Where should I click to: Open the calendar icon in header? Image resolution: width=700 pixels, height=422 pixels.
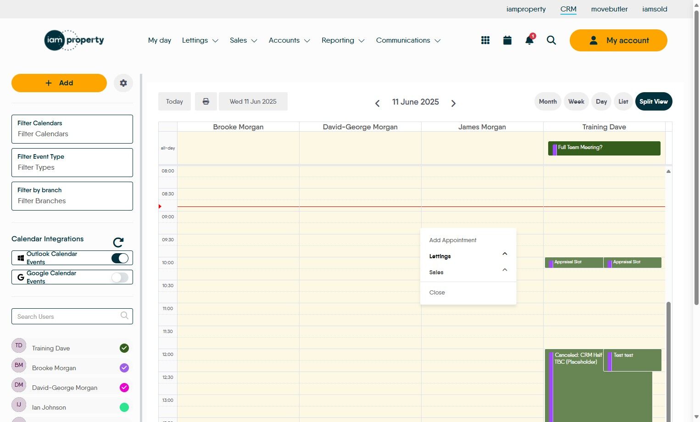coord(507,40)
